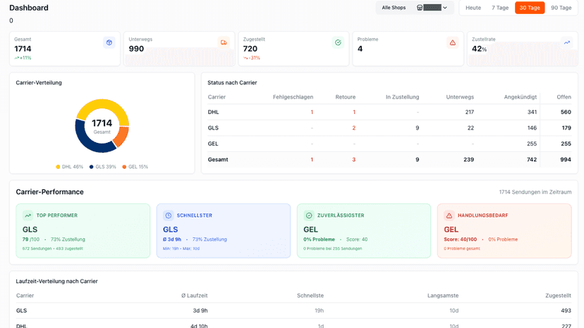Click the navy GLS legend dot
Viewport: 584px width, 328px height.
pos(91,167)
